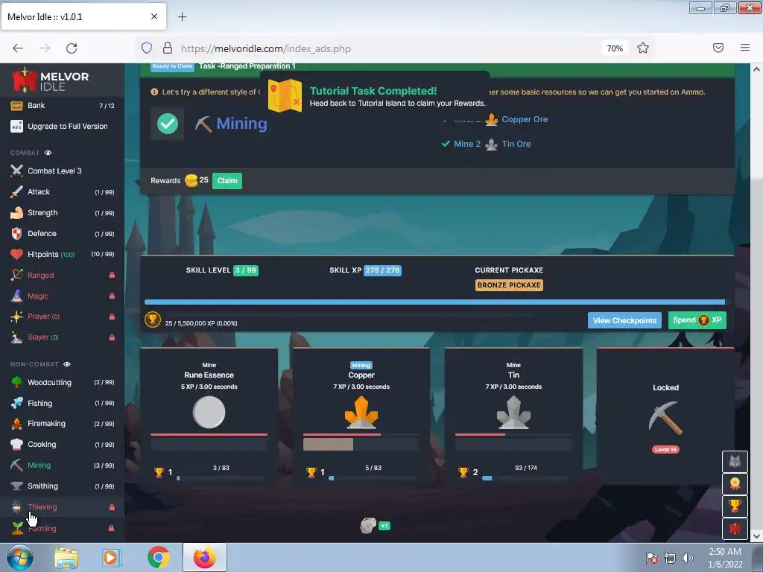Open the Smithing anvil icon

click(16, 486)
